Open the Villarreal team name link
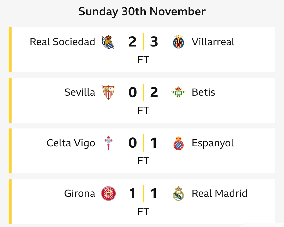The image size is (284, 227). tap(213, 42)
